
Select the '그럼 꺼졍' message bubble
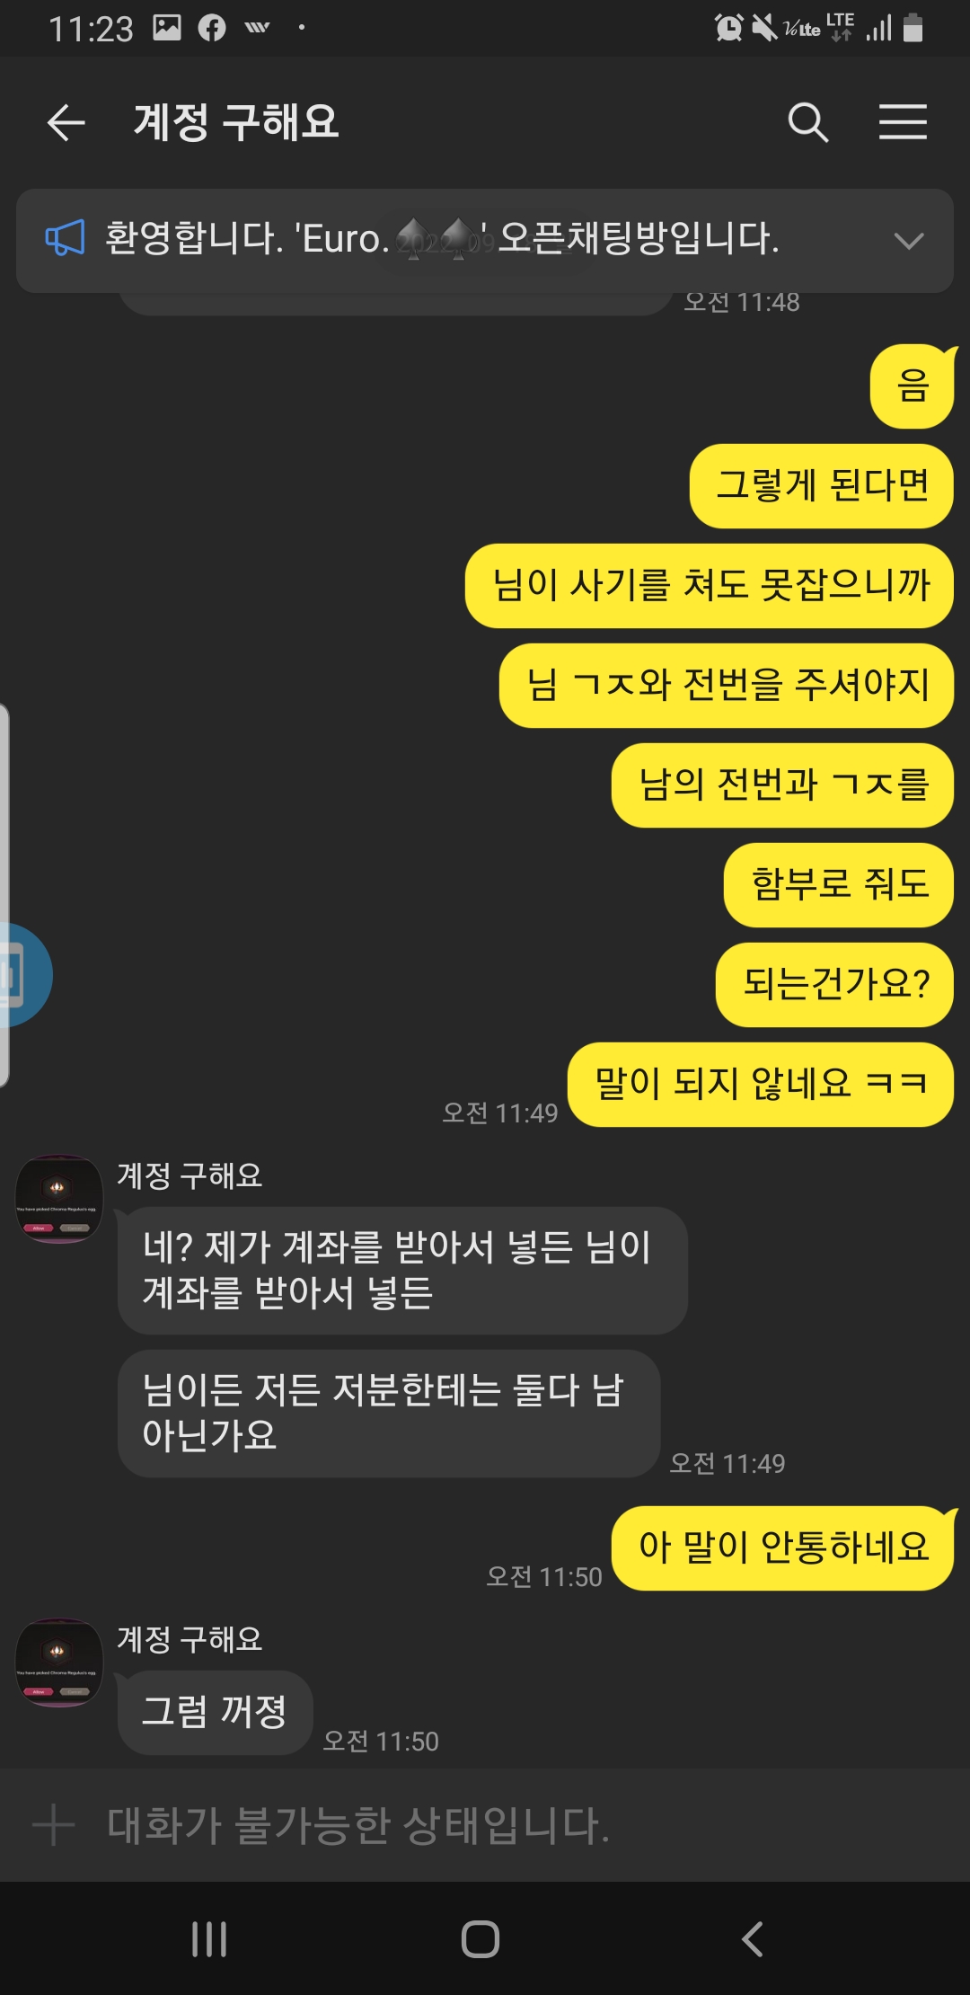click(215, 1712)
